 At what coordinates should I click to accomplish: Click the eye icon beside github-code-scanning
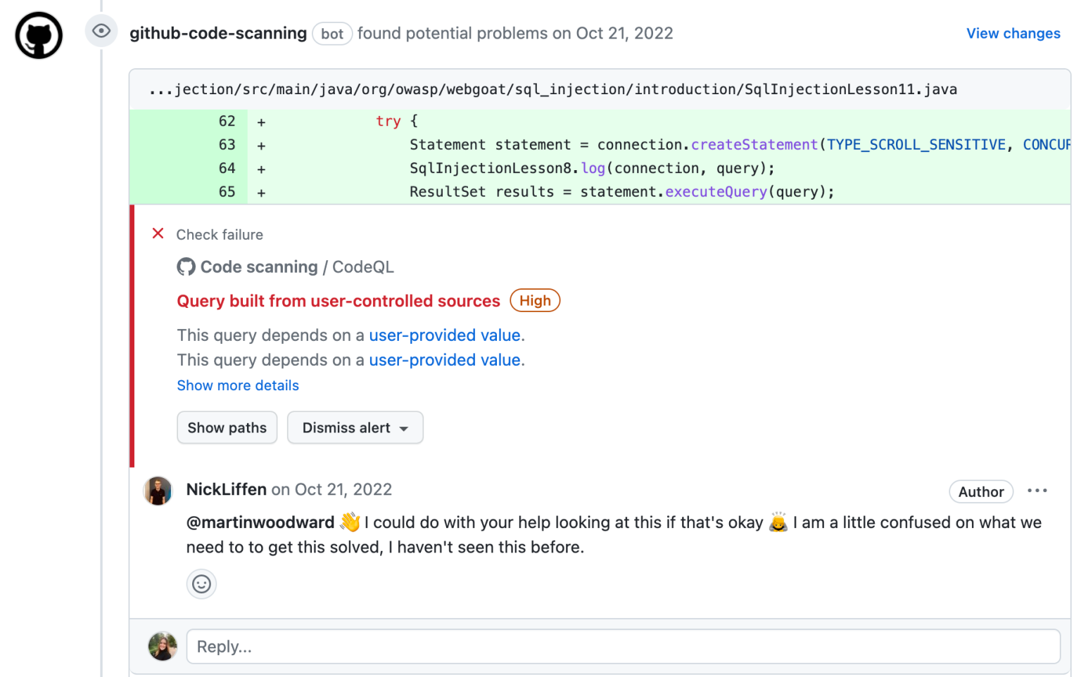tap(101, 32)
